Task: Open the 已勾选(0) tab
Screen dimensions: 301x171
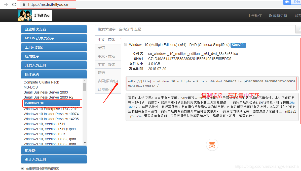Action: (x=107, y=89)
